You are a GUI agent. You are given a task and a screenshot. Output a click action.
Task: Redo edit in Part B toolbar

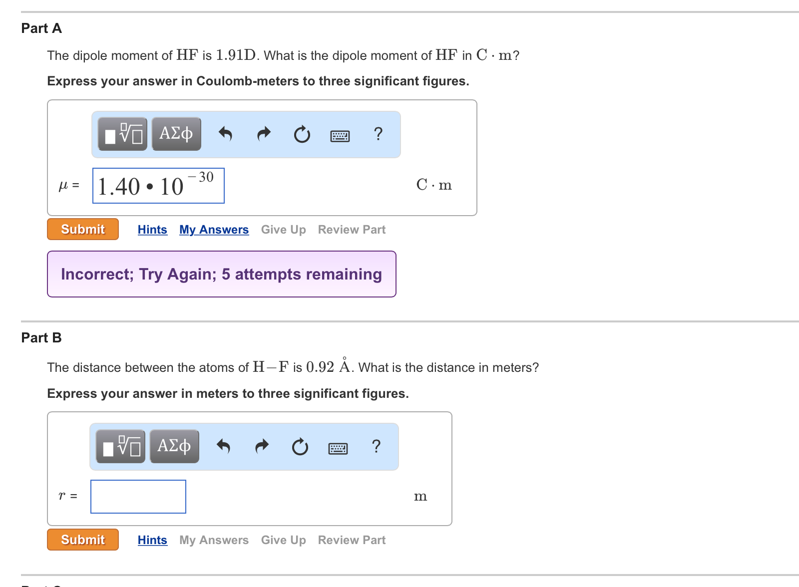pyautogui.click(x=262, y=447)
